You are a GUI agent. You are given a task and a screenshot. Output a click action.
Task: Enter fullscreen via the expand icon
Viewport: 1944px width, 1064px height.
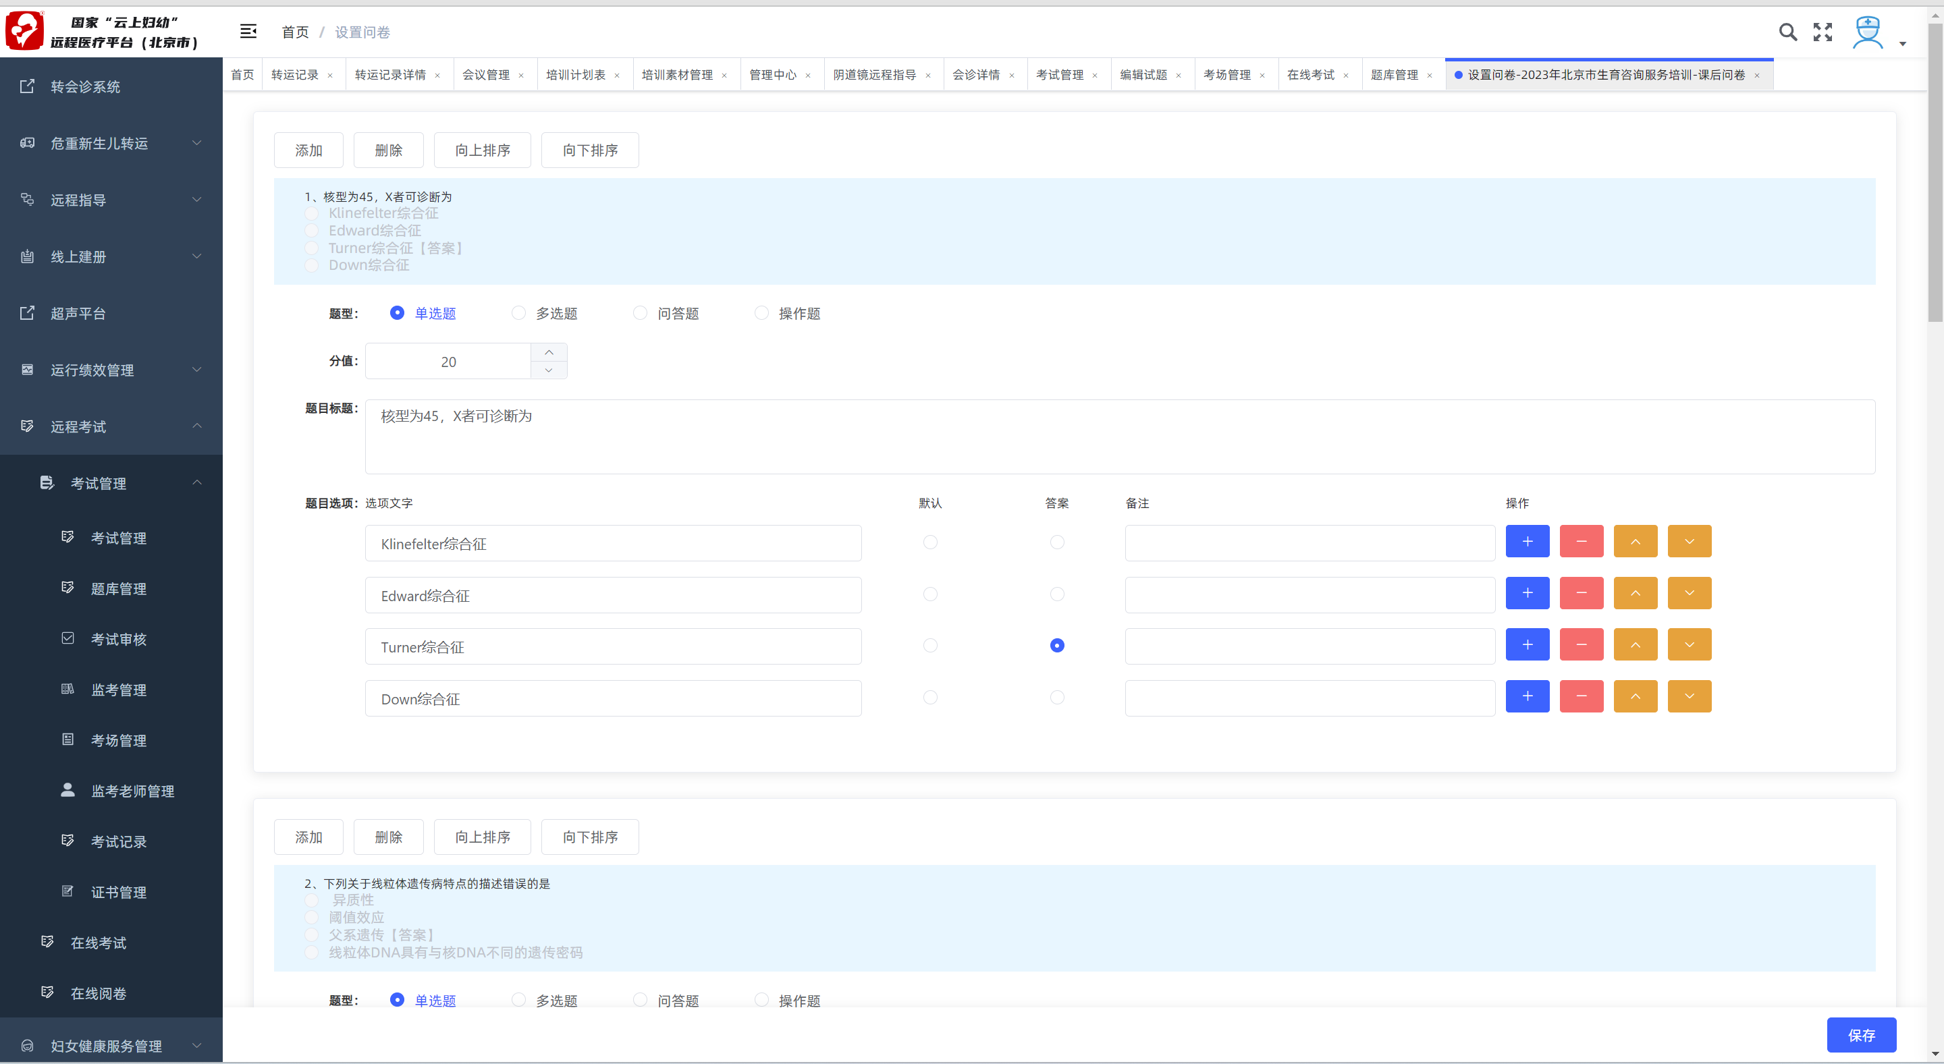[x=1823, y=32]
